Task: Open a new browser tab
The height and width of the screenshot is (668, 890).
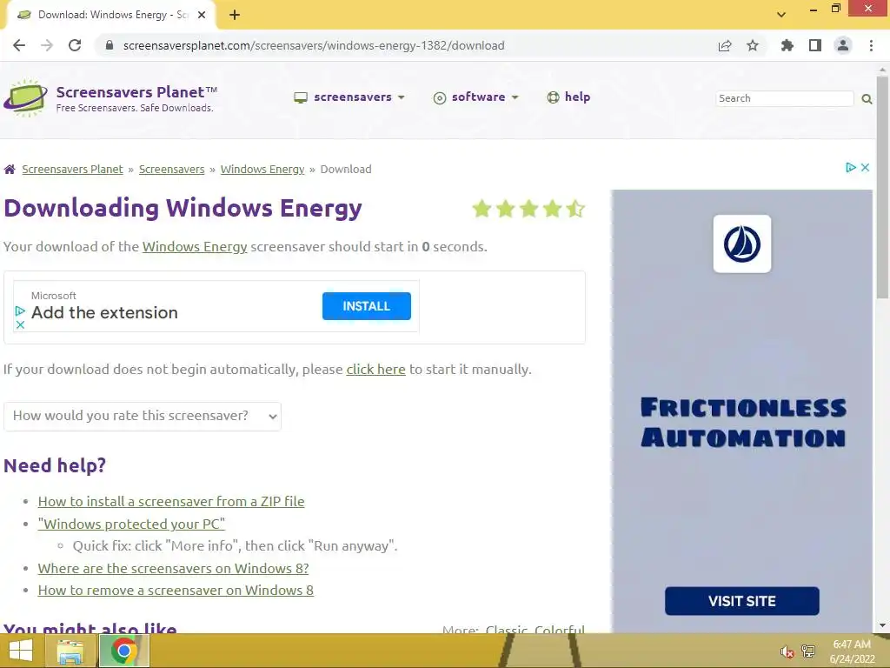Action: [235, 16]
